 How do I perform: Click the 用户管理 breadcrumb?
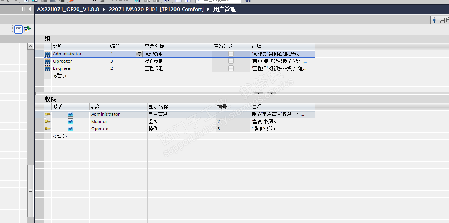tap(225, 9)
